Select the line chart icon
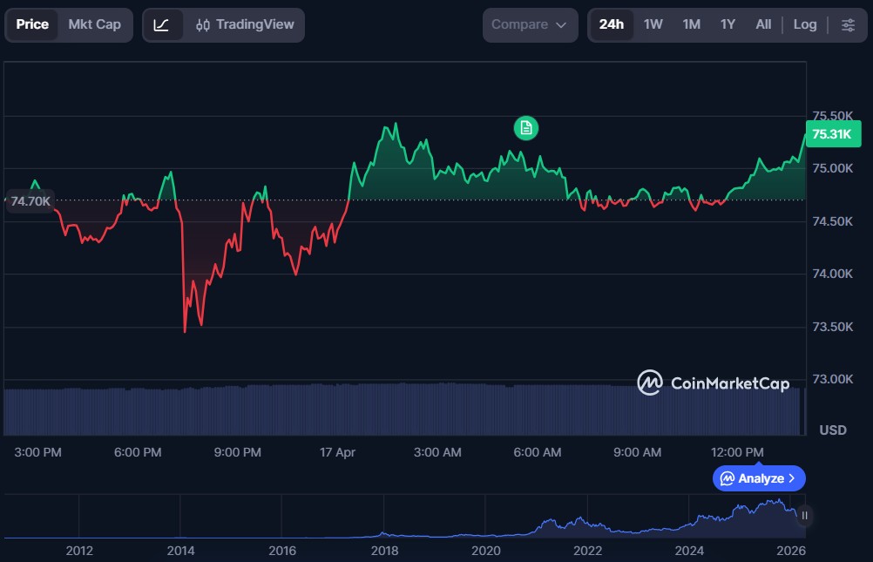Image resolution: width=873 pixels, height=562 pixels. [163, 24]
